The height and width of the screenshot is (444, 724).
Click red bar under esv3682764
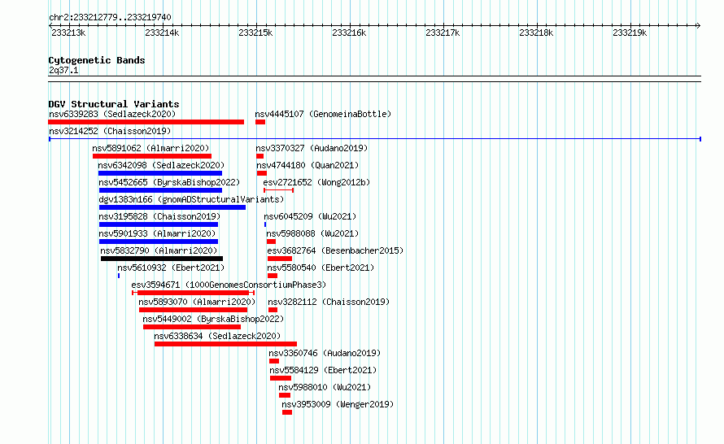pos(280,259)
